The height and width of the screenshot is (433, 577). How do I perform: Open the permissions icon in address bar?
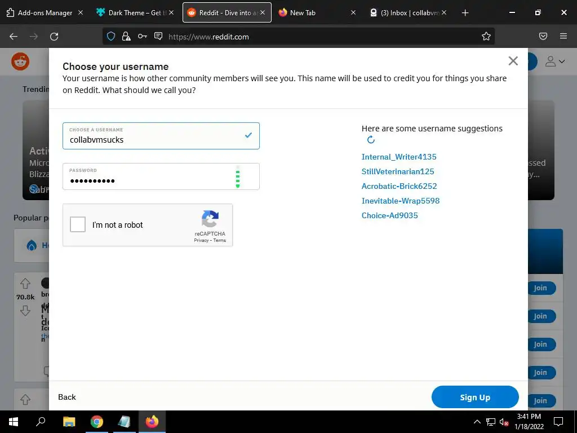click(158, 36)
